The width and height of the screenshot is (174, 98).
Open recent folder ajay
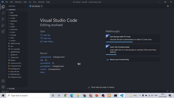[x=42, y=60]
